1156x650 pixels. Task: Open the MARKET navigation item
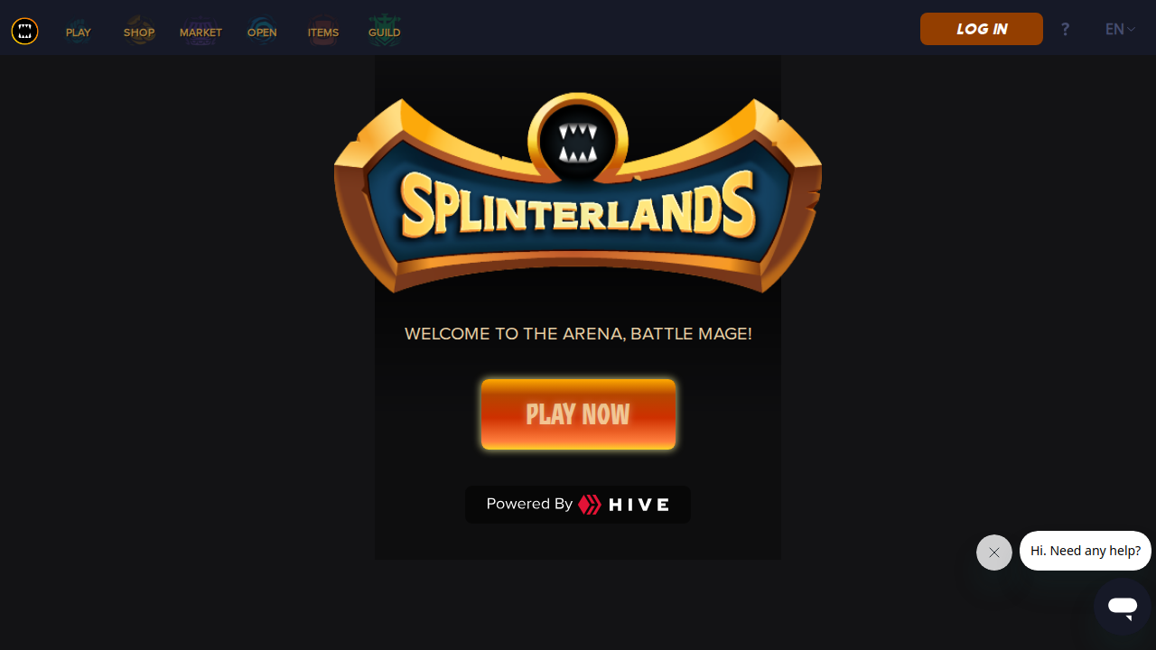200,32
